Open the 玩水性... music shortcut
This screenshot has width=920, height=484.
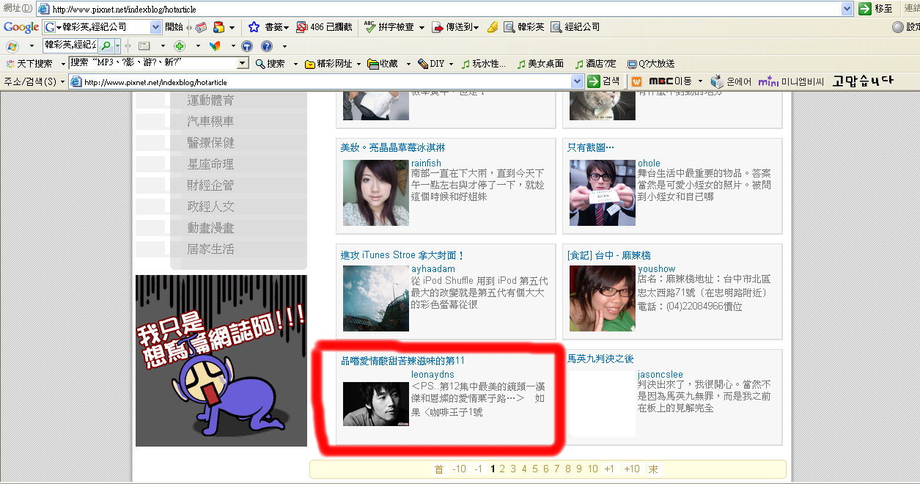tap(484, 64)
